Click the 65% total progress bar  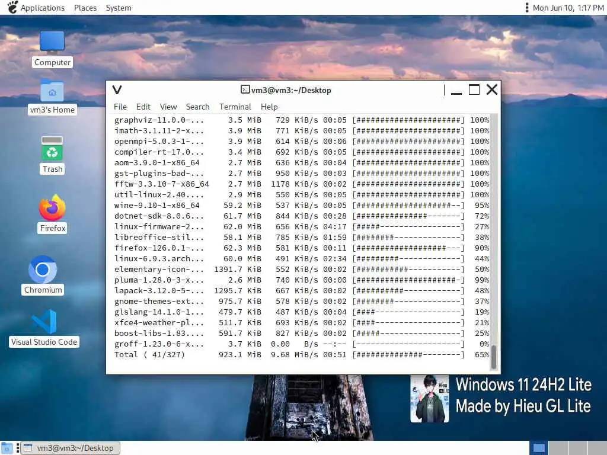pyautogui.click(x=408, y=355)
